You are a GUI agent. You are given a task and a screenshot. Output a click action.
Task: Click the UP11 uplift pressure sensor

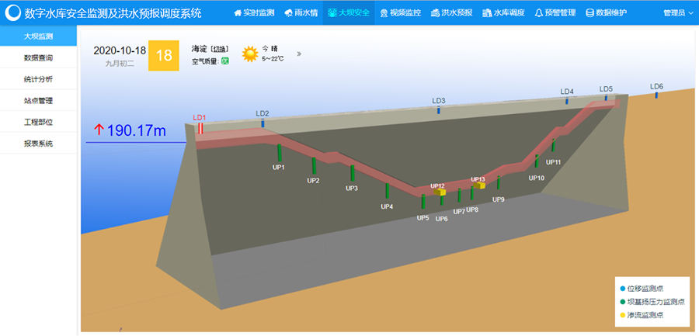coord(553,146)
